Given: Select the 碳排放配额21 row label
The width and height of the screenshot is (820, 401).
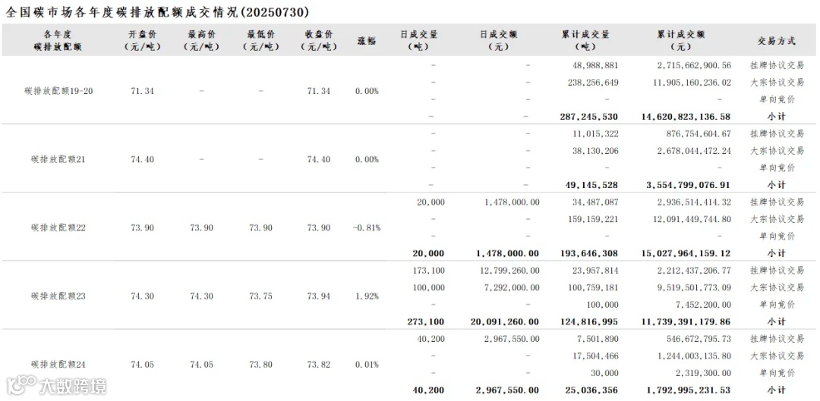Looking at the screenshot, I should 58,159.
